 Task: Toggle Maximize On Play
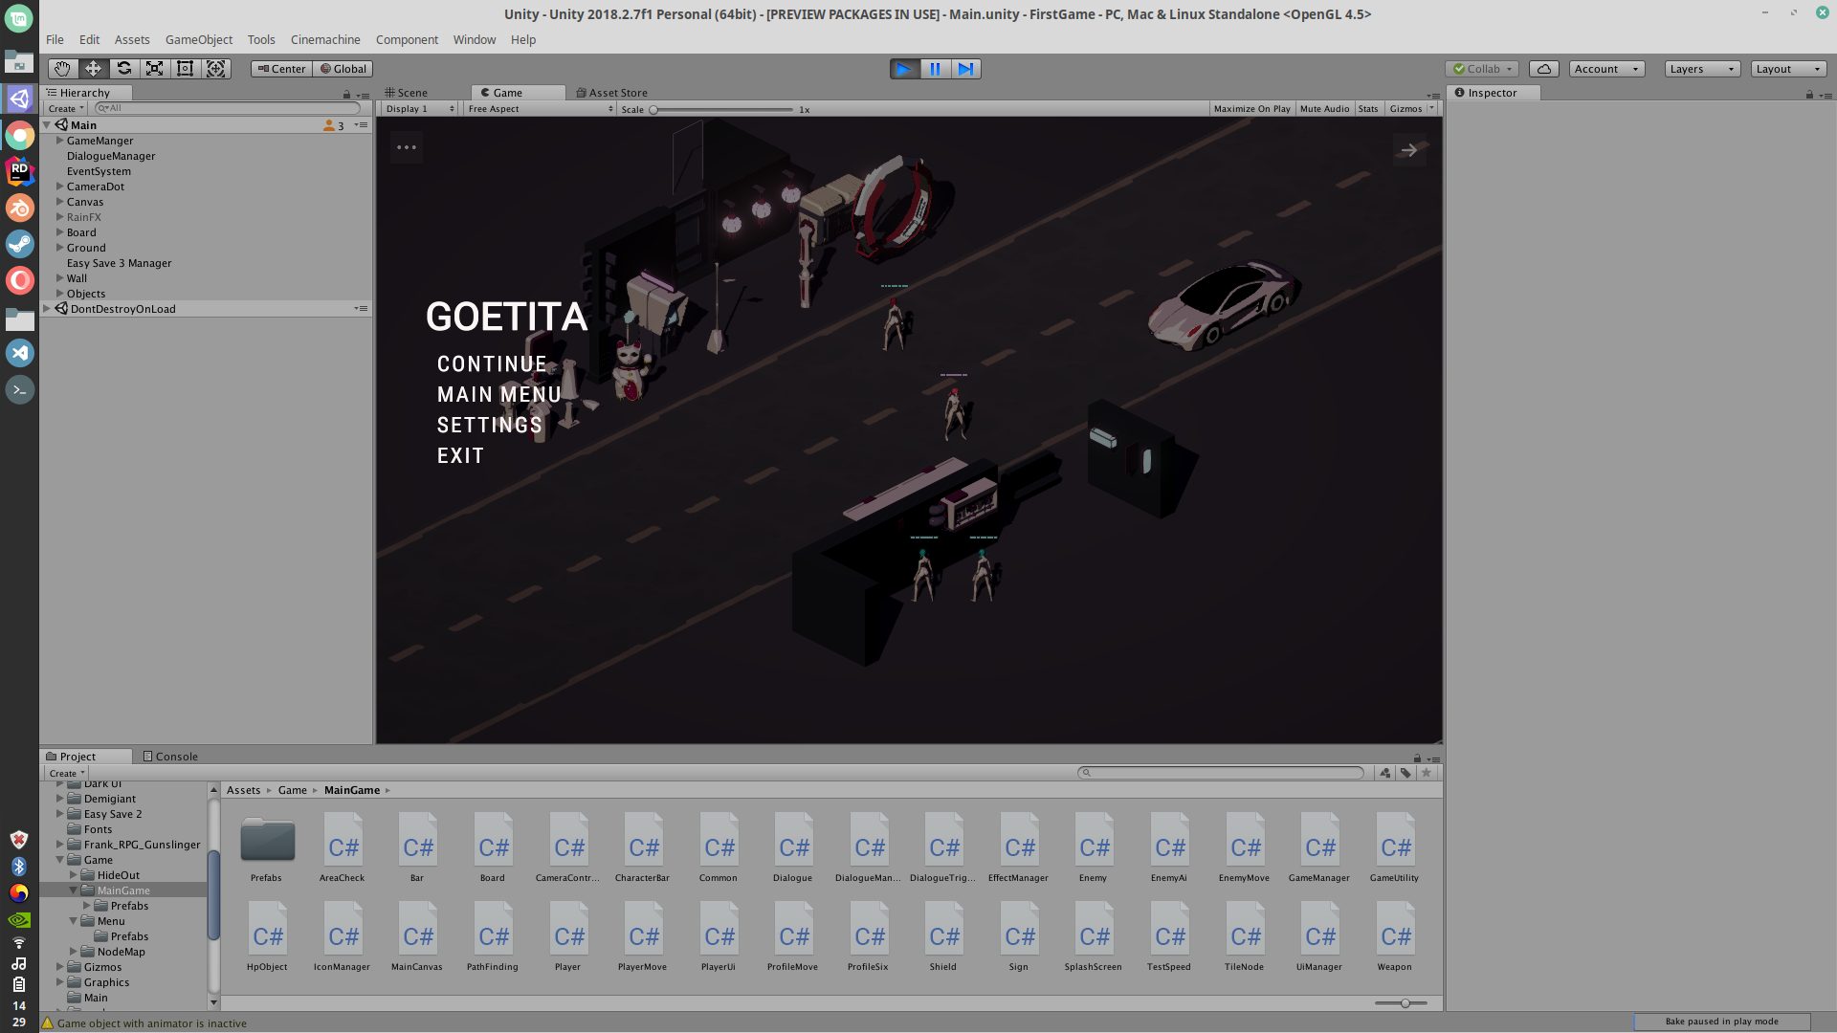[1251, 109]
